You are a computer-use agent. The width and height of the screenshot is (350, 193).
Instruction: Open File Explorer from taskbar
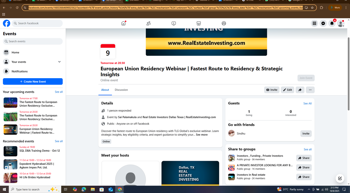(93, 189)
